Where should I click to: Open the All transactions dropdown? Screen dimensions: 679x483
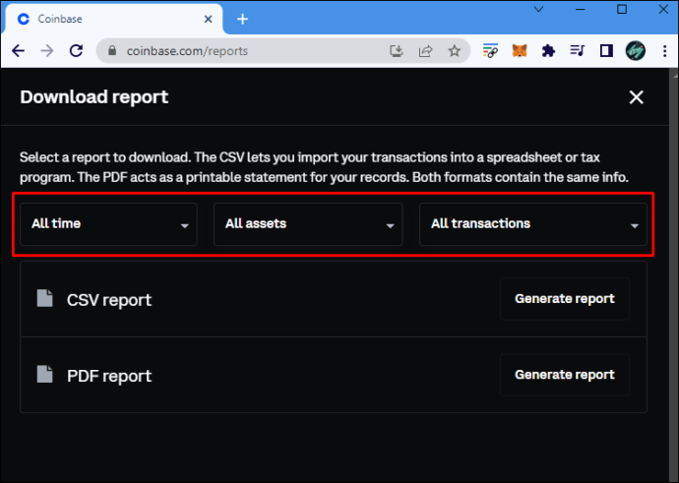[x=533, y=224]
